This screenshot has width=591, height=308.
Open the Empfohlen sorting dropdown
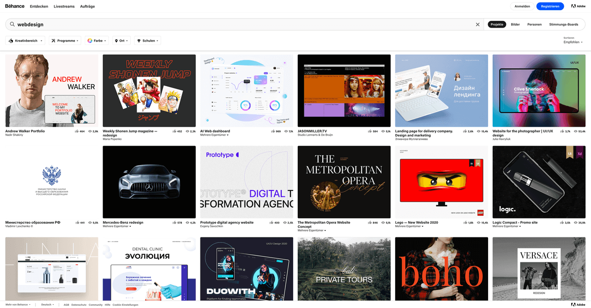pyautogui.click(x=572, y=42)
